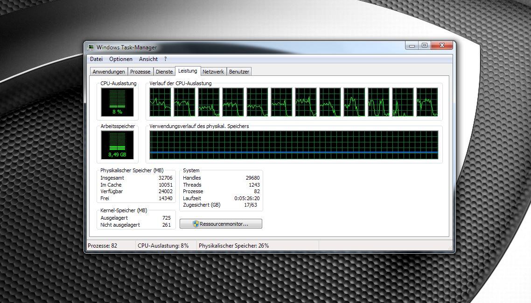Click the Zugesichert (GB) value 17/63

[251, 205]
